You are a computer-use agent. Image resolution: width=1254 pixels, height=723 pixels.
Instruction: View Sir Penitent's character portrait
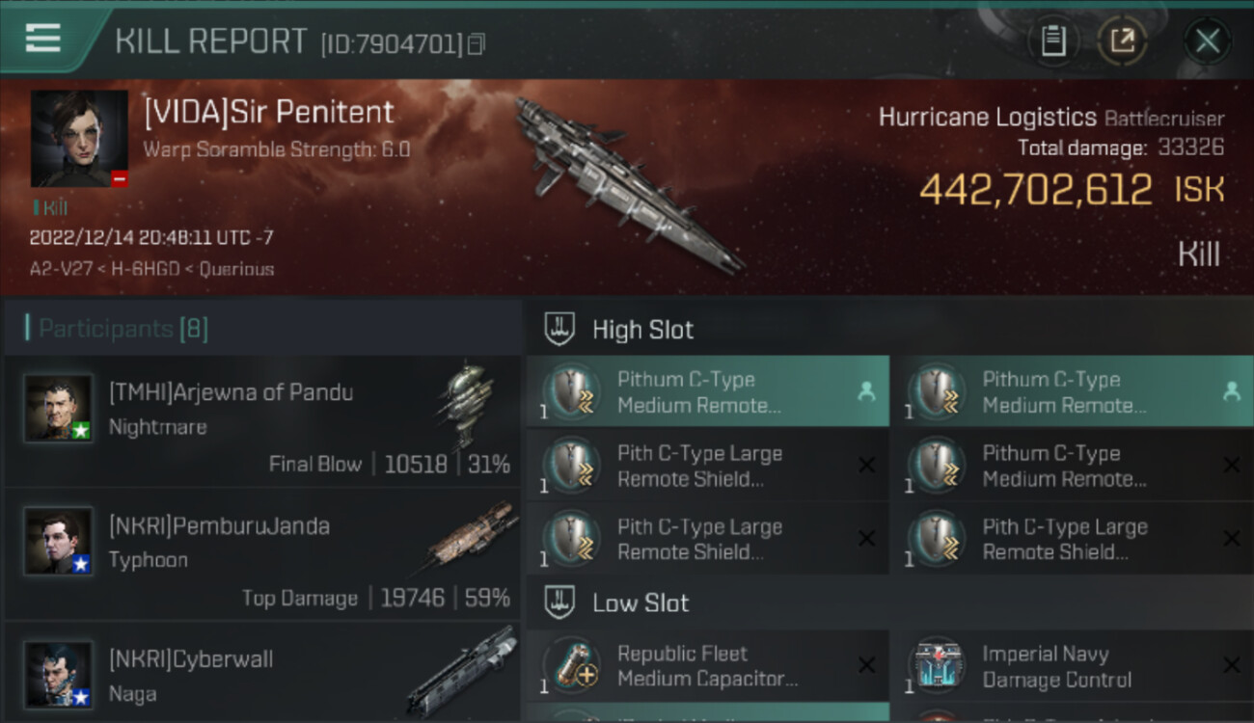tap(79, 138)
